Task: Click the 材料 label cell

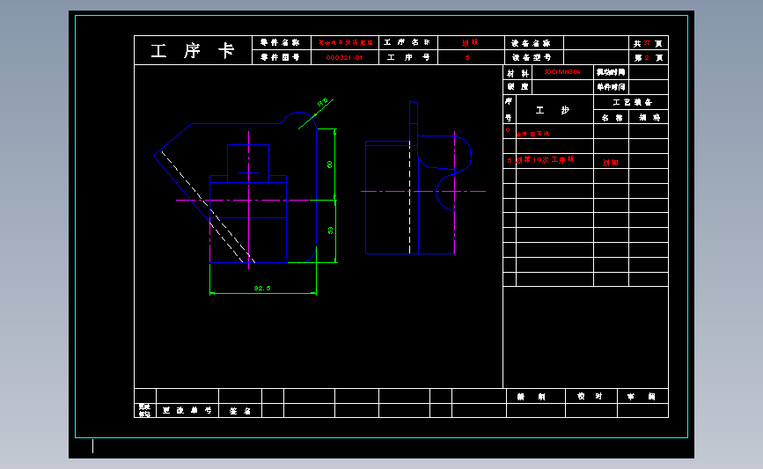Action: pos(517,72)
